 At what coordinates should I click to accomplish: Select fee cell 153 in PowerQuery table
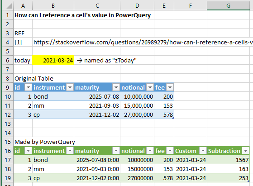pyautogui.click(x=164, y=169)
